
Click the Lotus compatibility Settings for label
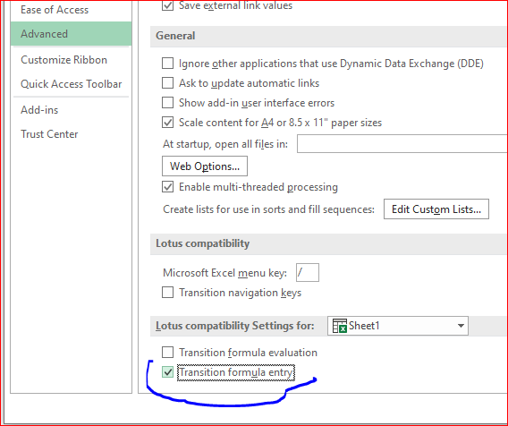235,326
